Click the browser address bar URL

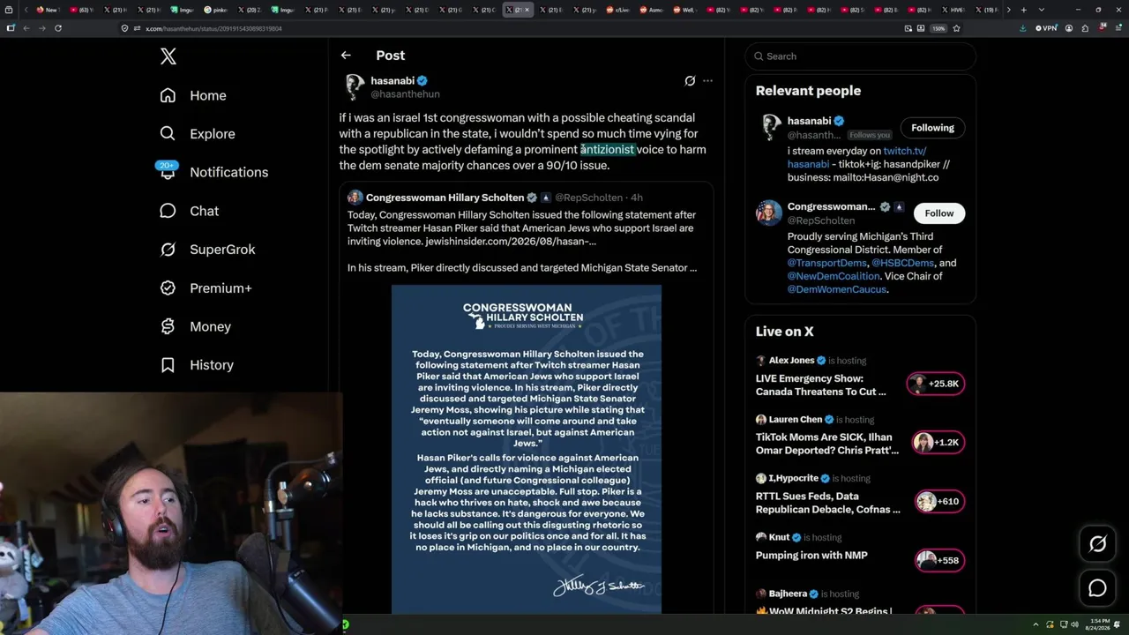(213, 28)
